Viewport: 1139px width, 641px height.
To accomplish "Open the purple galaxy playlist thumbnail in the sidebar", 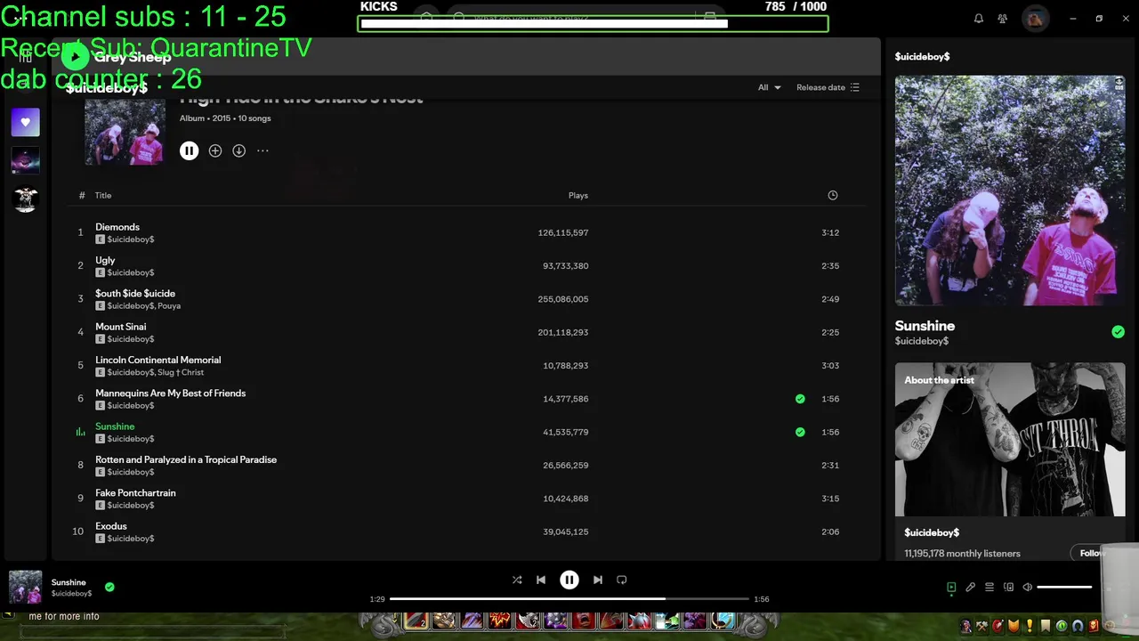I will [x=25, y=160].
